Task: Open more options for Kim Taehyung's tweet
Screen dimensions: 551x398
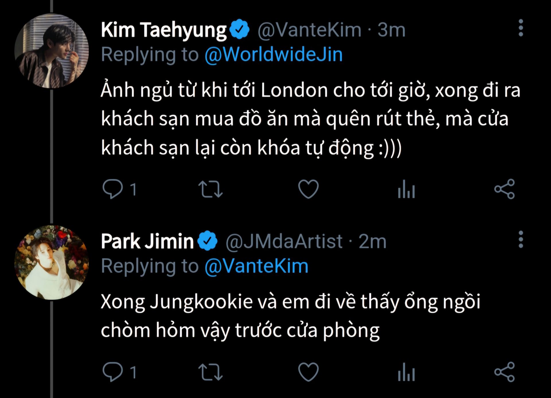Action: (x=521, y=28)
